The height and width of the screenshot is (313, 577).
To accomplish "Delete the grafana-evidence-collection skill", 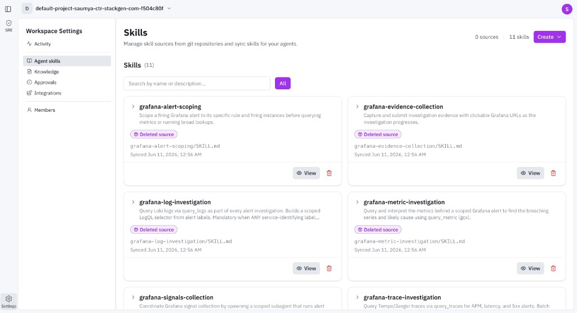I will pyautogui.click(x=553, y=173).
